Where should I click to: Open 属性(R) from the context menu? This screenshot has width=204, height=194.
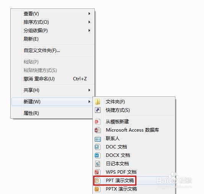click(53, 113)
